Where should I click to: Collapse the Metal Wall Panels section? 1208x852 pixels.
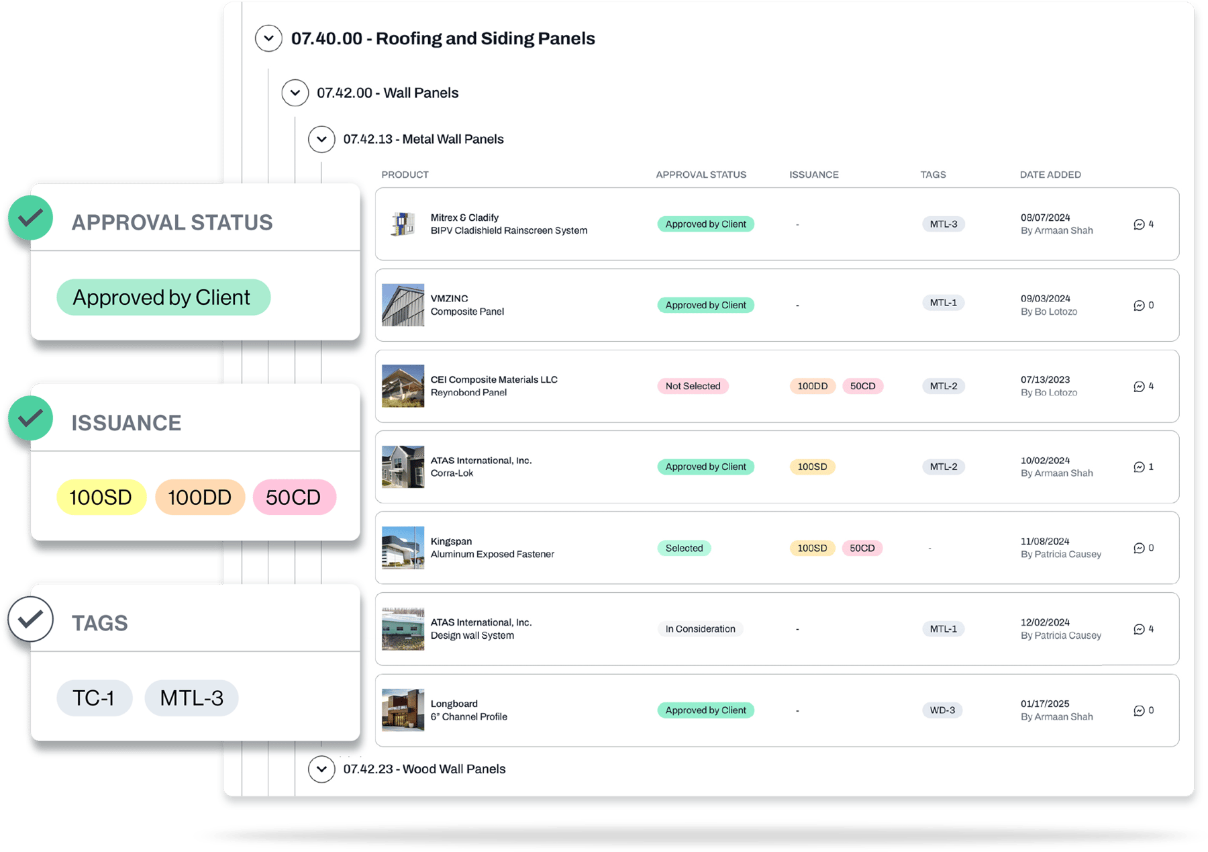(x=322, y=139)
